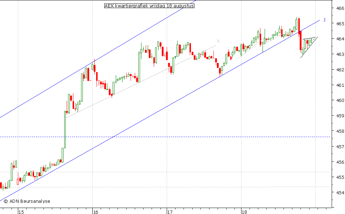The height and width of the screenshot is (214, 345).
Task: Click the 454 price axis label
Action: pyautogui.click(x=340, y=193)
